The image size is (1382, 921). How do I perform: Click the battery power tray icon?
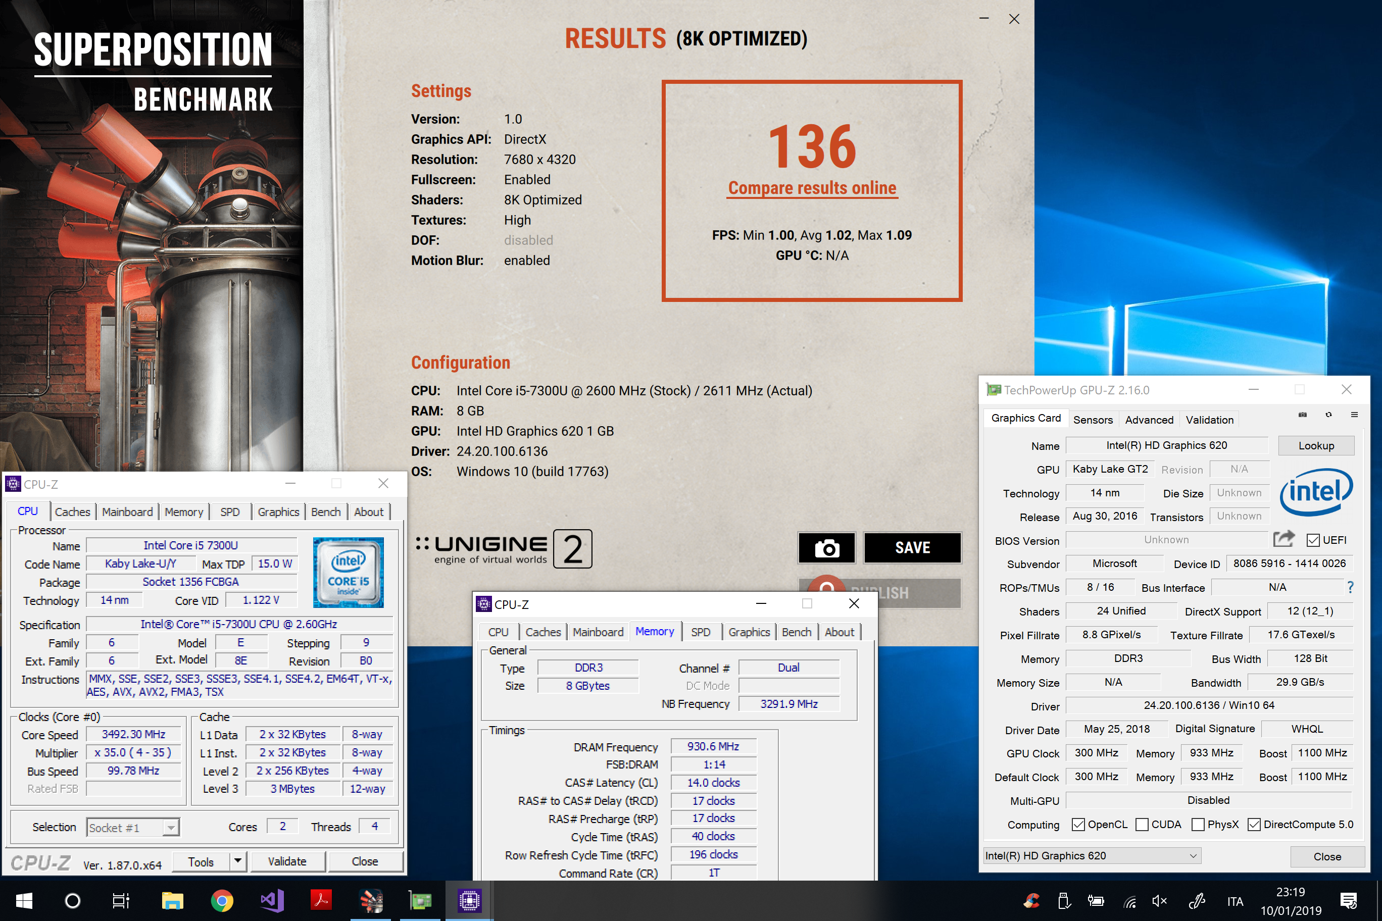point(1096,901)
